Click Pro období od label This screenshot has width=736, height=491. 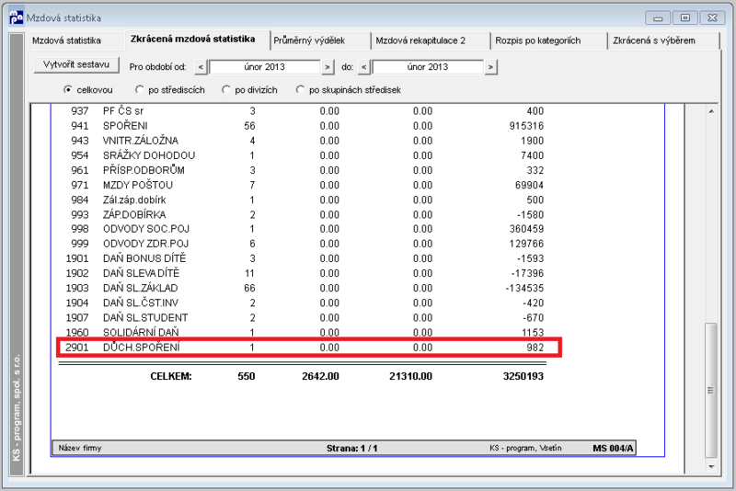click(157, 67)
